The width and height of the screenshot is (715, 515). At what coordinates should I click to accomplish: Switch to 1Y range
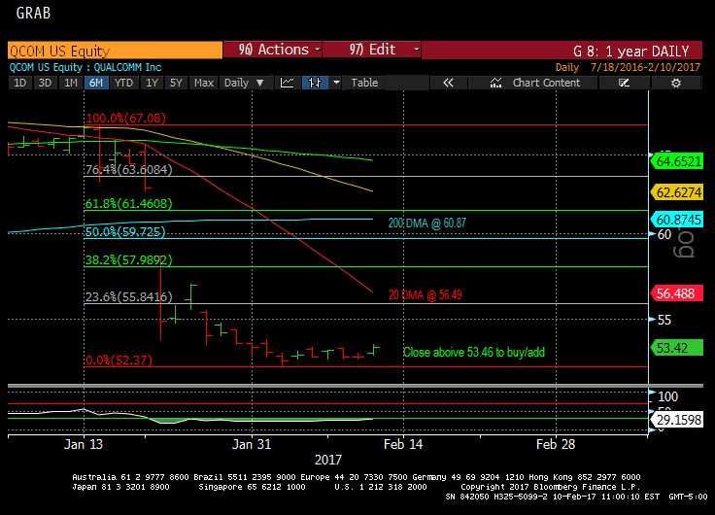(x=152, y=83)
